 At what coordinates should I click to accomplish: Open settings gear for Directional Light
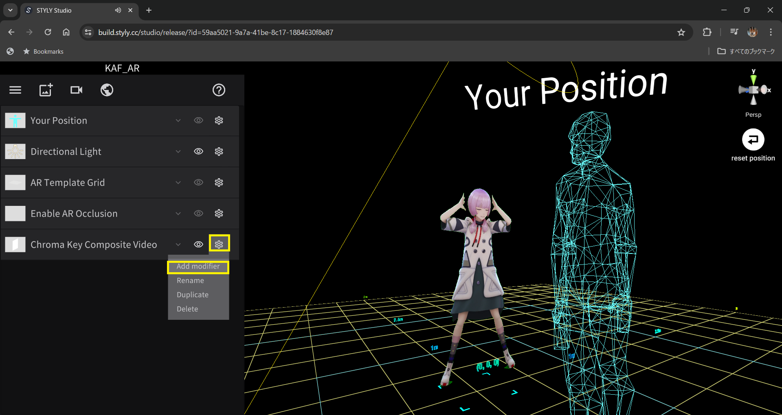point(219,151)
